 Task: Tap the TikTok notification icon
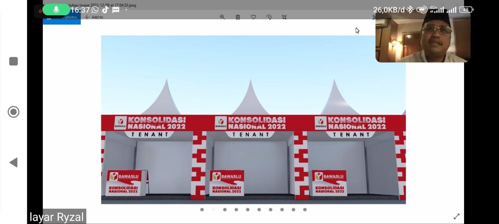pyautogui.click(x=105, y=10)
